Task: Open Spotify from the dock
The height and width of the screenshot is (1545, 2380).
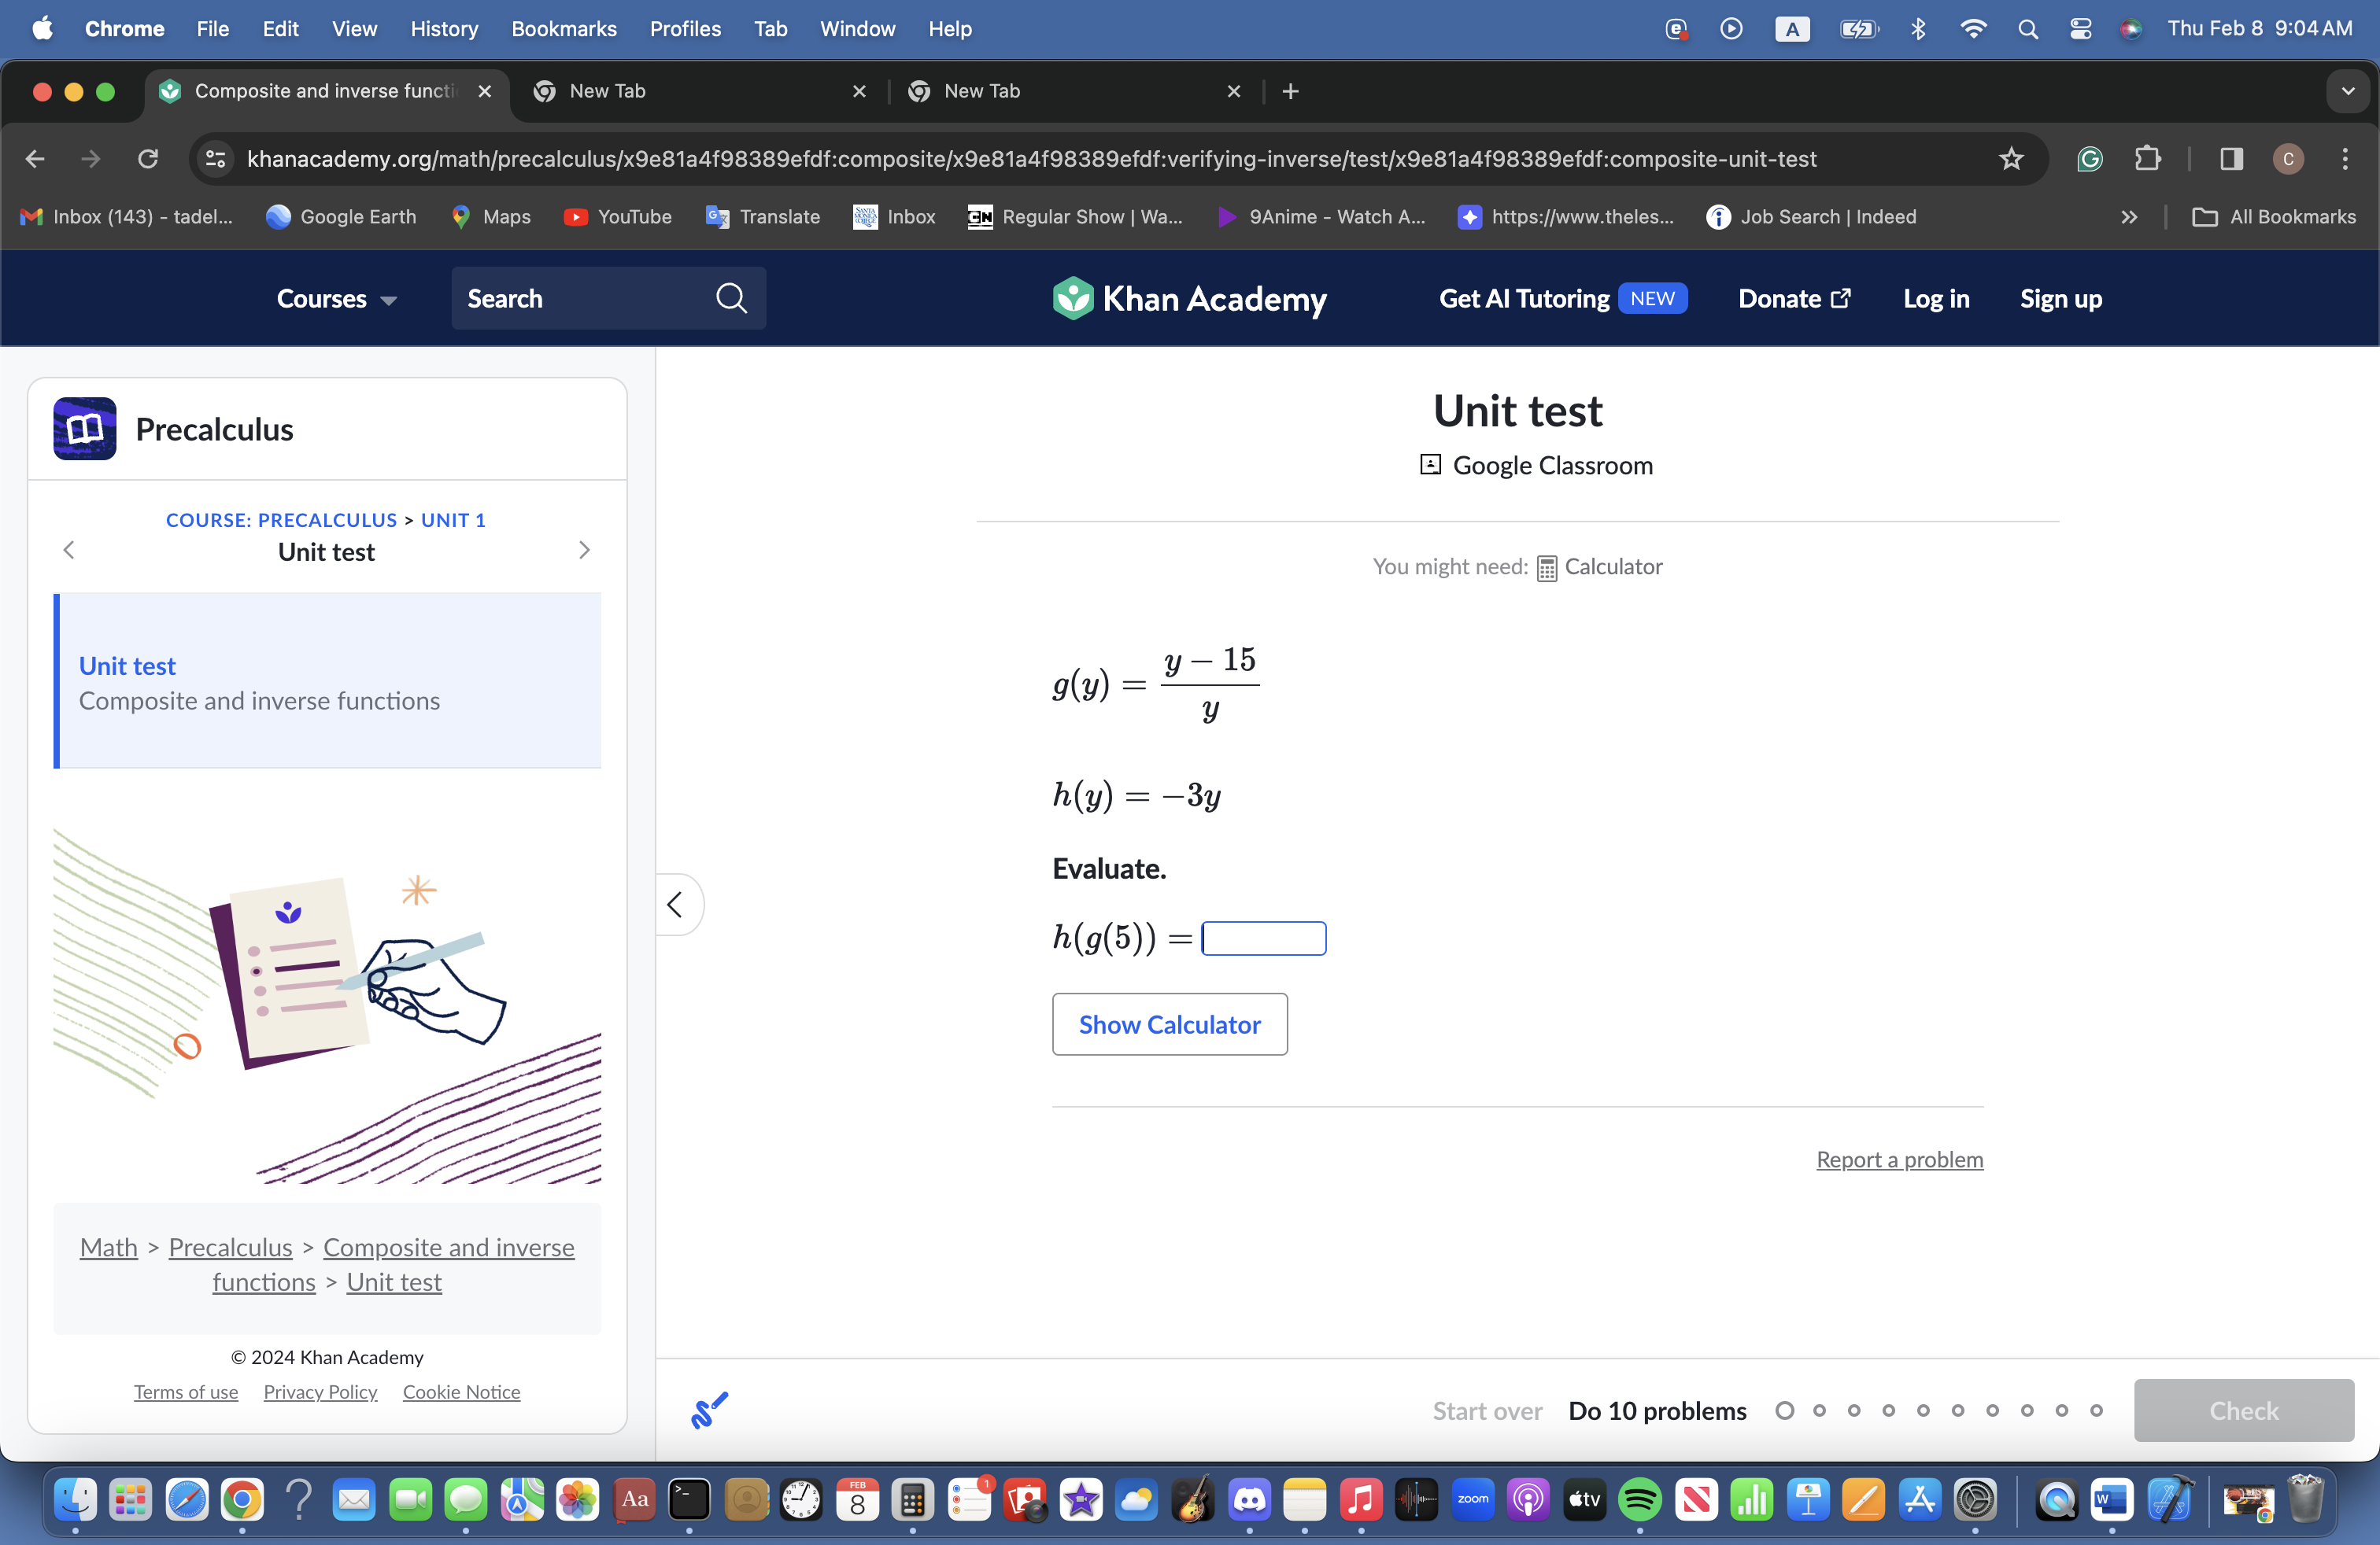Action: pos(1640,1499)
